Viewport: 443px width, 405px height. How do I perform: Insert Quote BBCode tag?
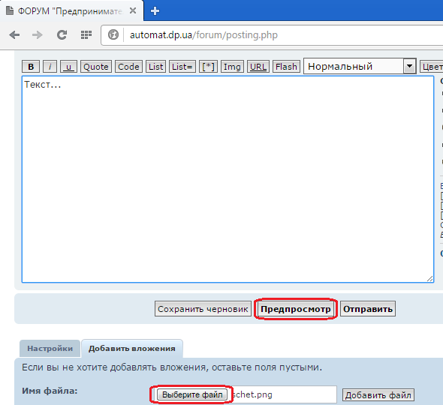tap(96, 67)
